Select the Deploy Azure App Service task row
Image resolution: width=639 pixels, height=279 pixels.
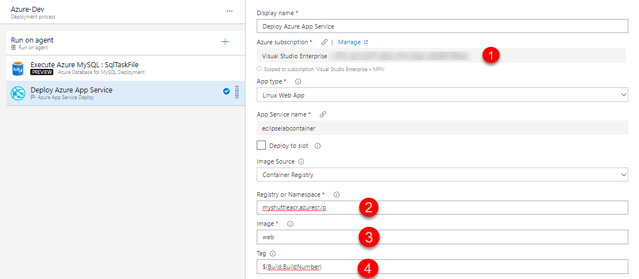click(126, 93)
